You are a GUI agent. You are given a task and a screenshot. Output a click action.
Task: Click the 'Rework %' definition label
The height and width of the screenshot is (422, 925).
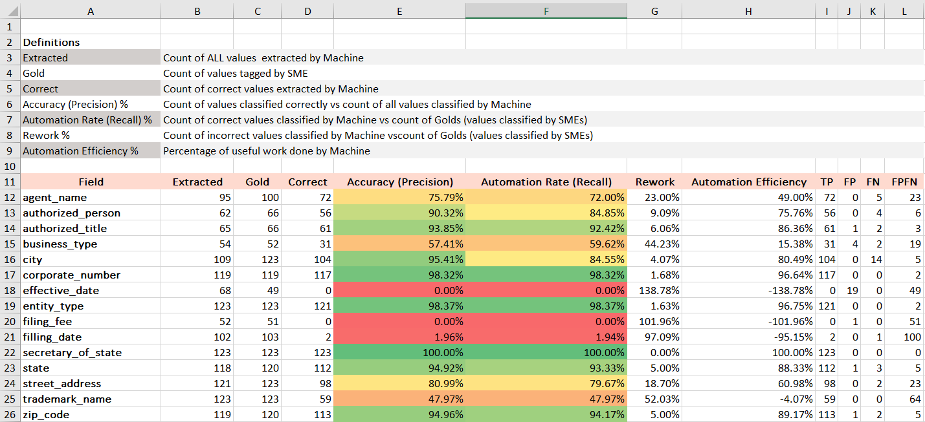91,135
